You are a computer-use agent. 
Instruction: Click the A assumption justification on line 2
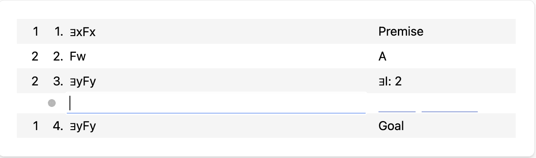click(382, 57)
